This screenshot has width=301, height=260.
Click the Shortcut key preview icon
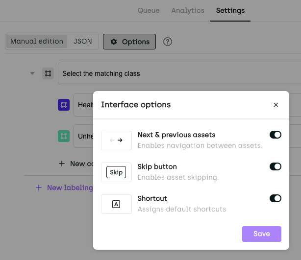(x=116, y=204)
